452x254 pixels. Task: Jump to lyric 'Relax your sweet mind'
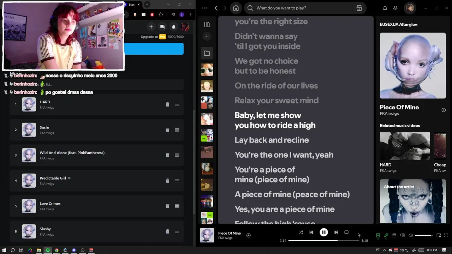pyautogui.click(x=276, y=101)
